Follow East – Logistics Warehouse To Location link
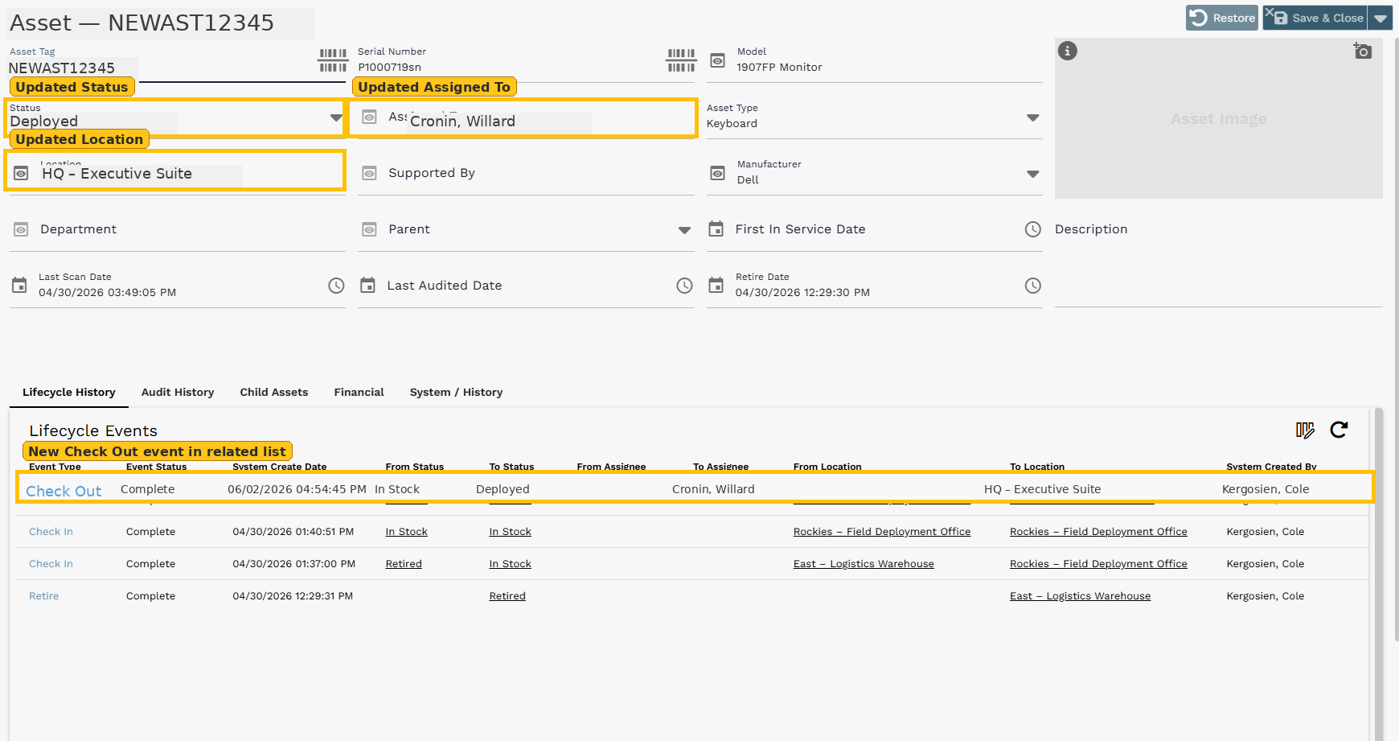This screenshot has height=741, width=1399. tap(1080, 596)
